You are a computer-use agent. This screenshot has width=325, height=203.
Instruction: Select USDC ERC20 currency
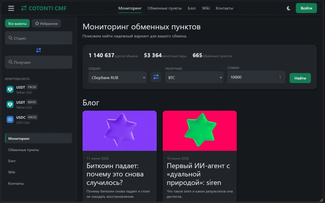pyautogui.click(x=38, y=119)
